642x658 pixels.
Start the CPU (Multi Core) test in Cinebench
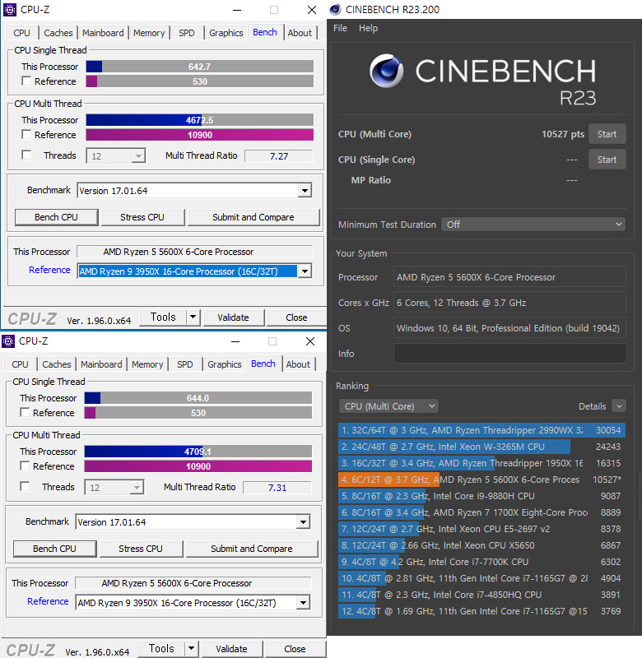click(x=607, y=134)
